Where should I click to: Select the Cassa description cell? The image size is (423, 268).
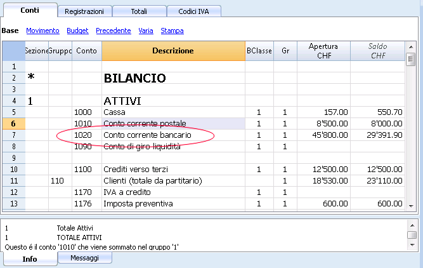click(x=173, y=112)
